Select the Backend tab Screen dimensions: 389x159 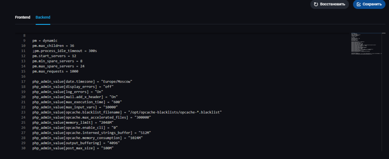[x=43, y=17]
